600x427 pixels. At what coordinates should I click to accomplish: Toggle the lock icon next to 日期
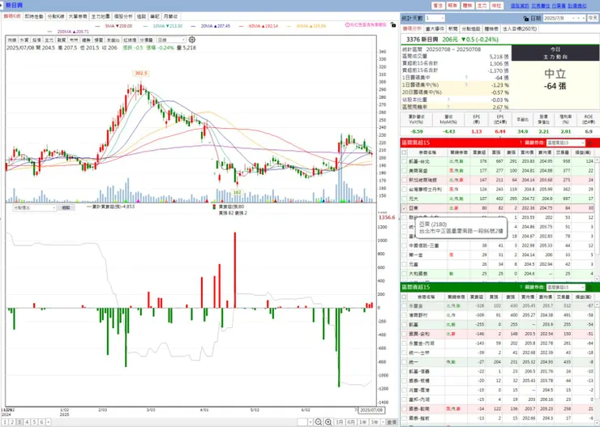526,19
